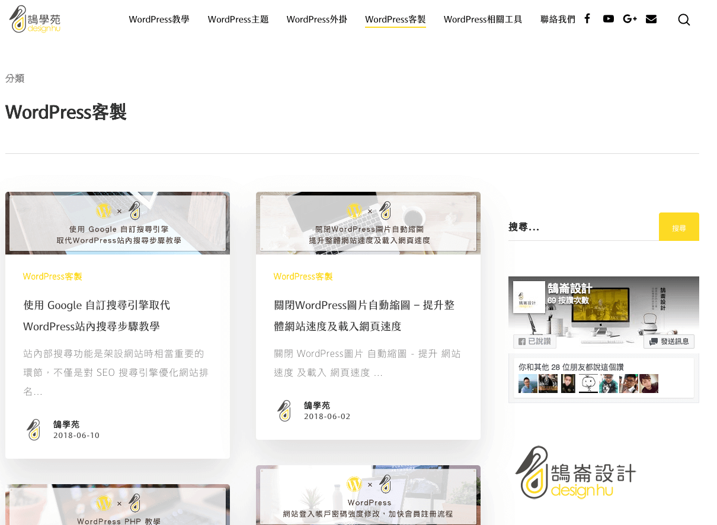Image resolution: width=717 pixels, height=525 pixels.
Task: Click the date 2018-06-02
Action: pyautogui.click(x=327, y=417)
